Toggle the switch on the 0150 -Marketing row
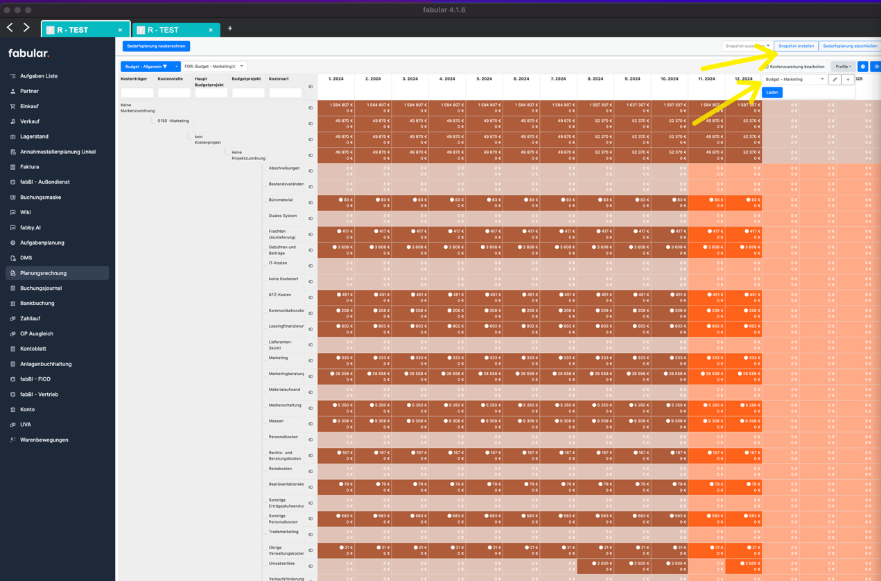Image resolution: width=881 pixels, height=581 pixels. tap(311, 123)
